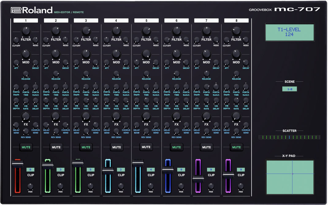
Task: Click the GROOVEBOX MC-707 title
Action: (x=284, y=9)
